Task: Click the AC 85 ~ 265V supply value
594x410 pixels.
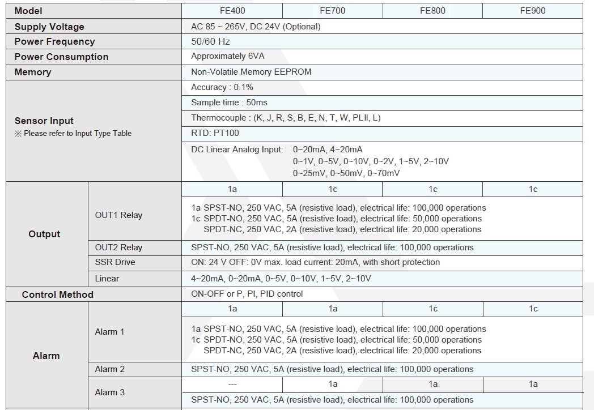Action: [x=256, y=27]
